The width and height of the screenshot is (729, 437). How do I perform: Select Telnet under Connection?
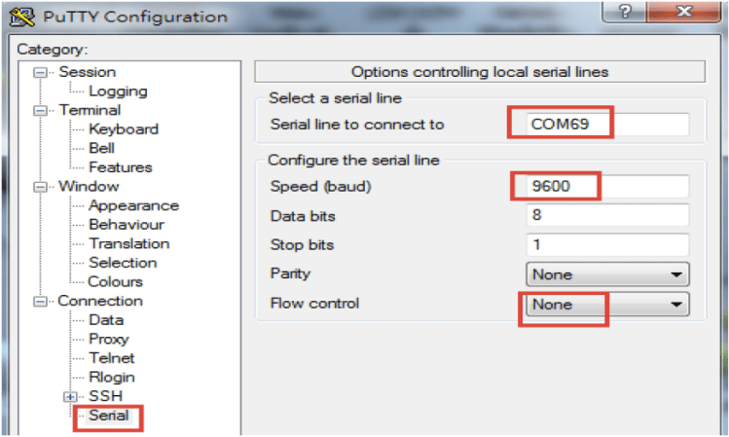point(112,358)
